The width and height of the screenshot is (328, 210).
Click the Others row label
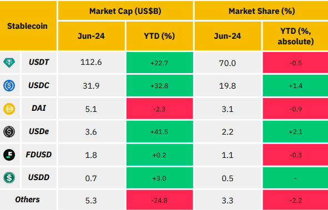28,200
